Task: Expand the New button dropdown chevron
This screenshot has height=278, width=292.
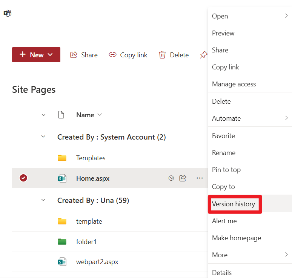Action: click(x=50, y=55)
